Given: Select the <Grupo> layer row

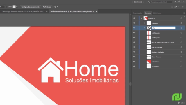Looking at the screenshot, I should tap(159, 23).
